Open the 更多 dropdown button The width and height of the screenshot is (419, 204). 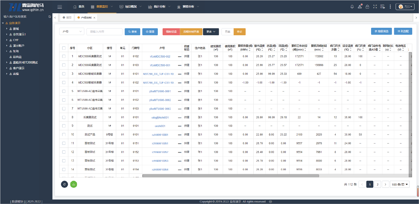click(211, 32)
